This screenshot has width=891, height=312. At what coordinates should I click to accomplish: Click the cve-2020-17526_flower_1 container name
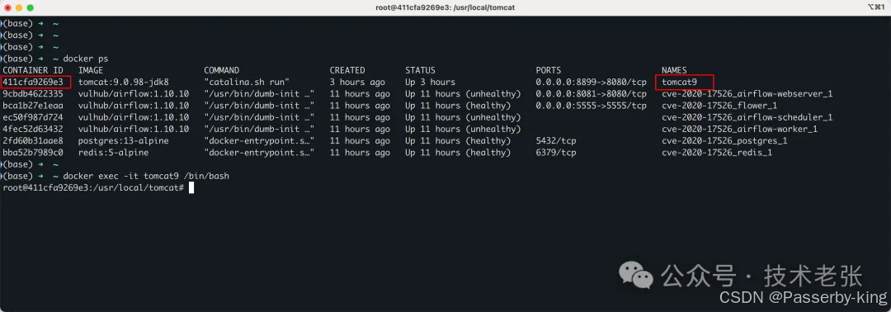pos(719,106)
